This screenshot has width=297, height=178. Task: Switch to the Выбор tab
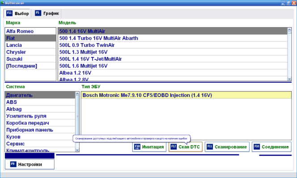tap(17, 13)
